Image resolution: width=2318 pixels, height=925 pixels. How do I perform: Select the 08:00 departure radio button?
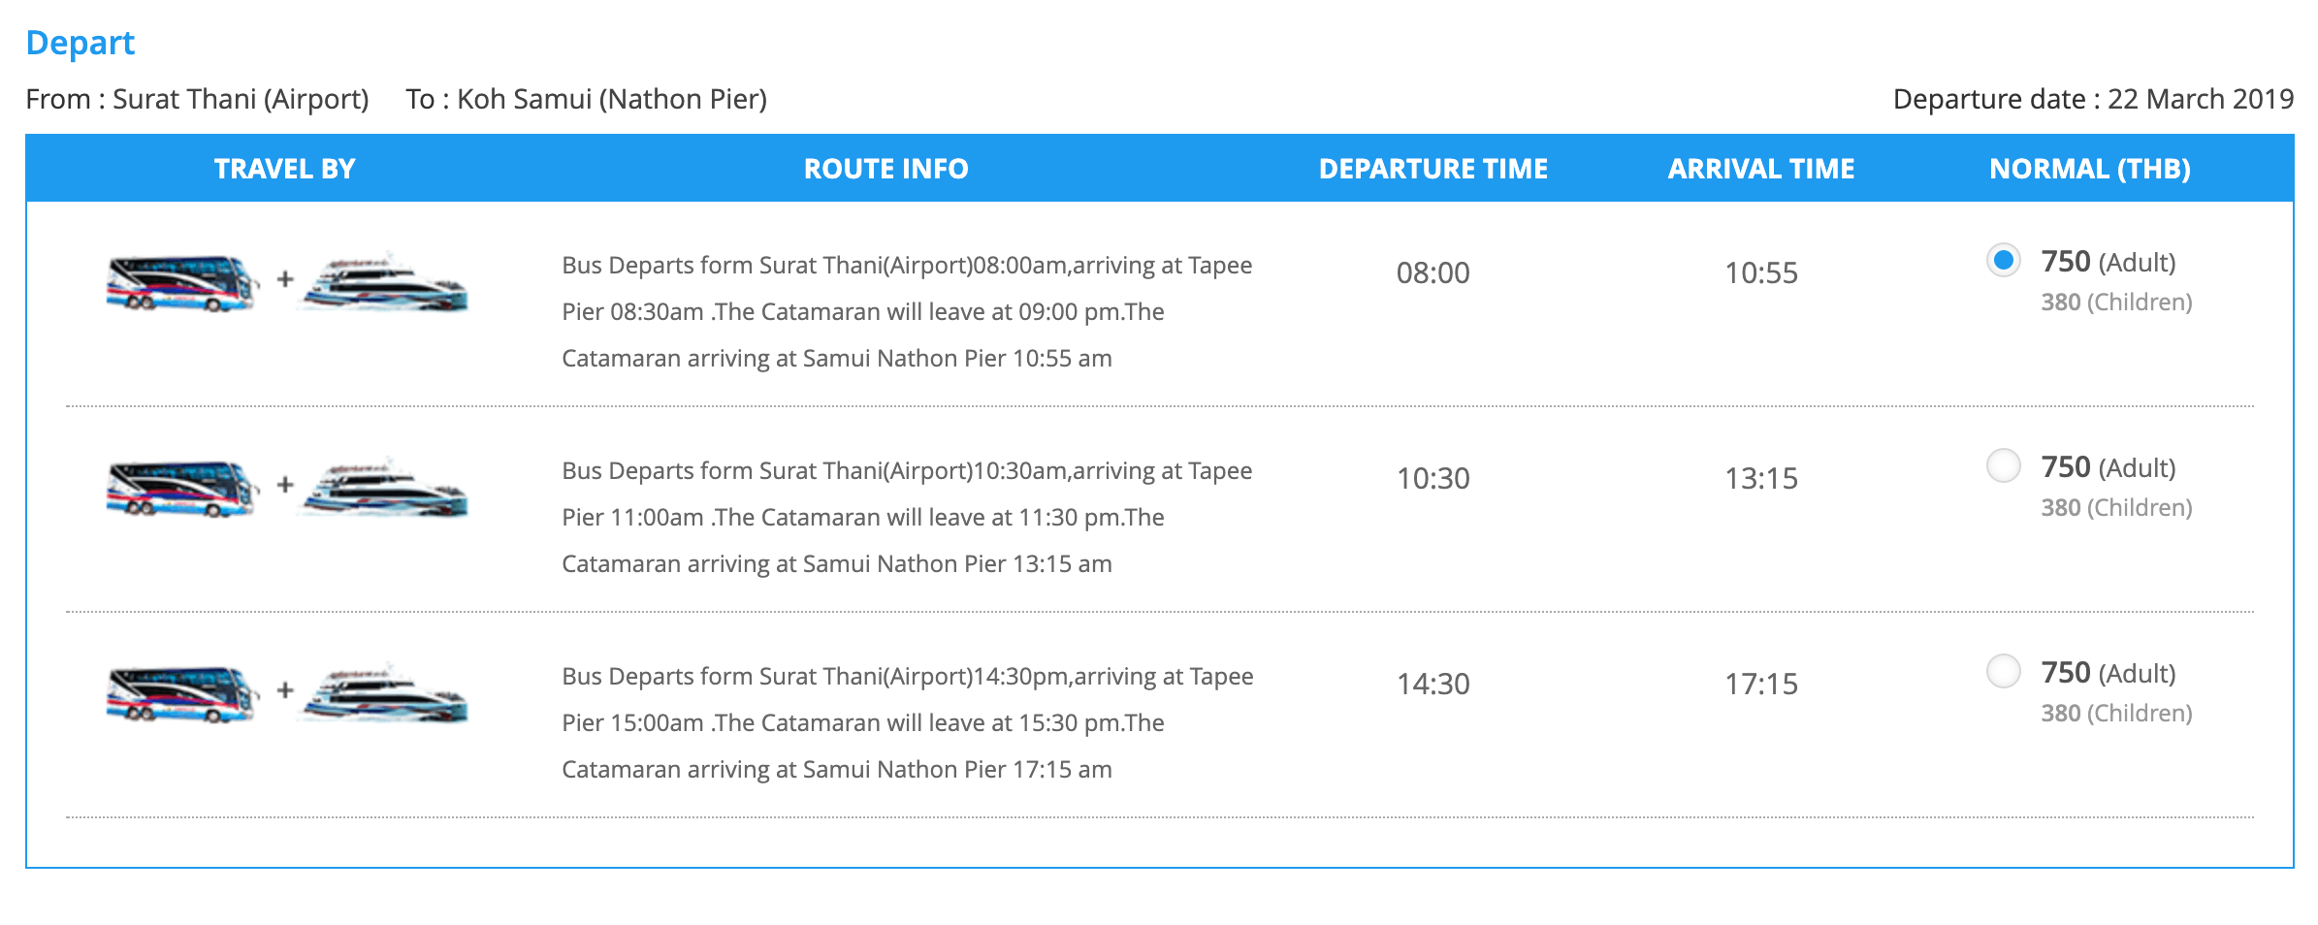click(2003, 260)
